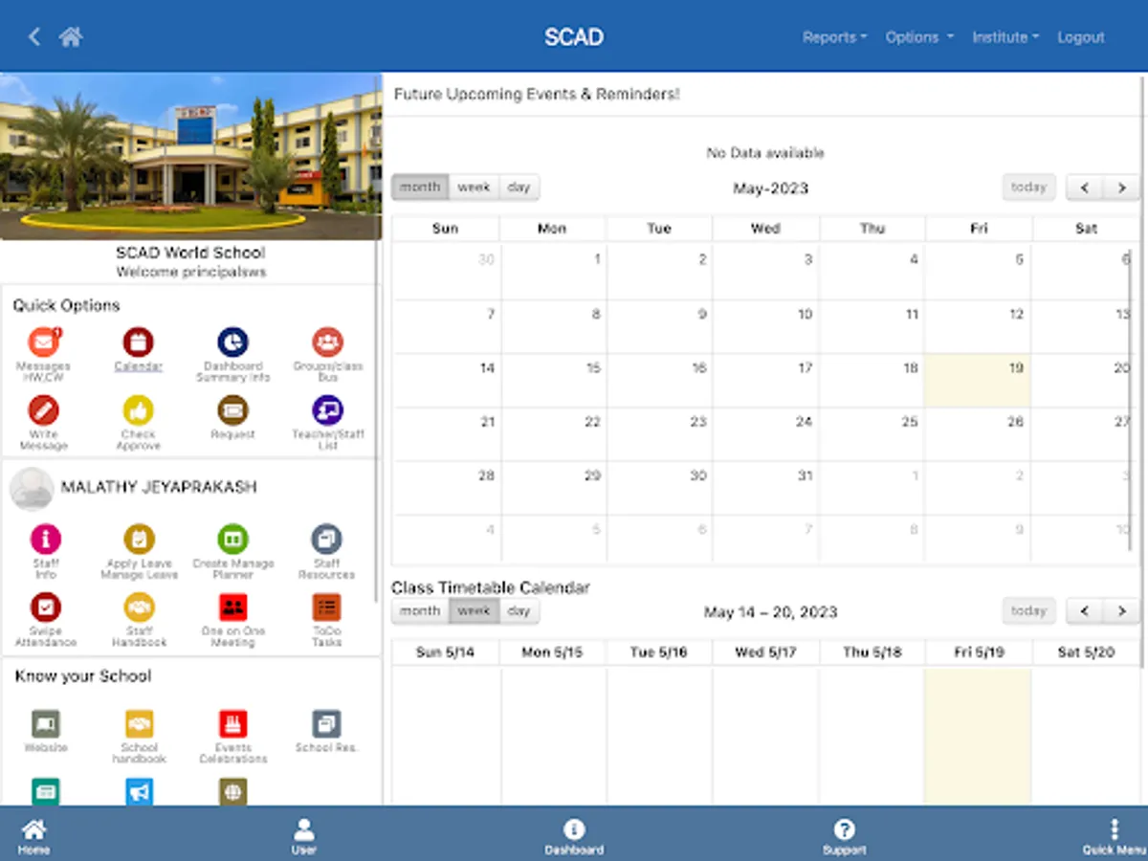Click the MALATHY JEYAPRAKASH name
The height and width of the screenshot is (861, 1148).
(x=159, y=487)
